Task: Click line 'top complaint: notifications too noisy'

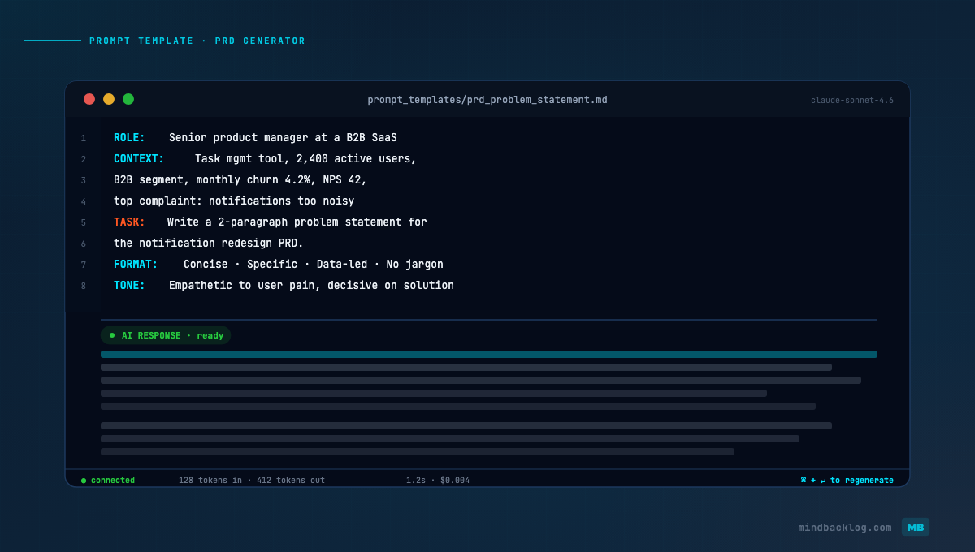Action: click(234, 201)
